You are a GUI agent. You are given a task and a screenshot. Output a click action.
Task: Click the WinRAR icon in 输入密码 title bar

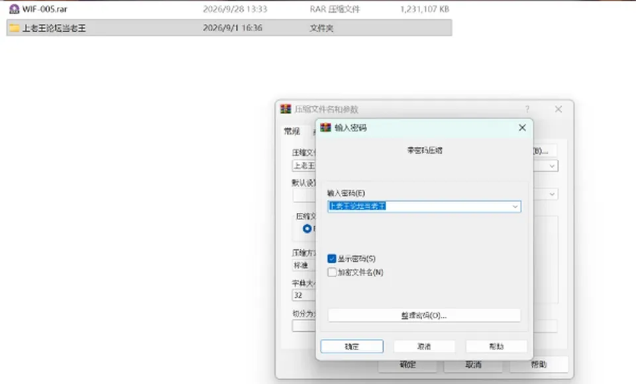coord(325,127)
